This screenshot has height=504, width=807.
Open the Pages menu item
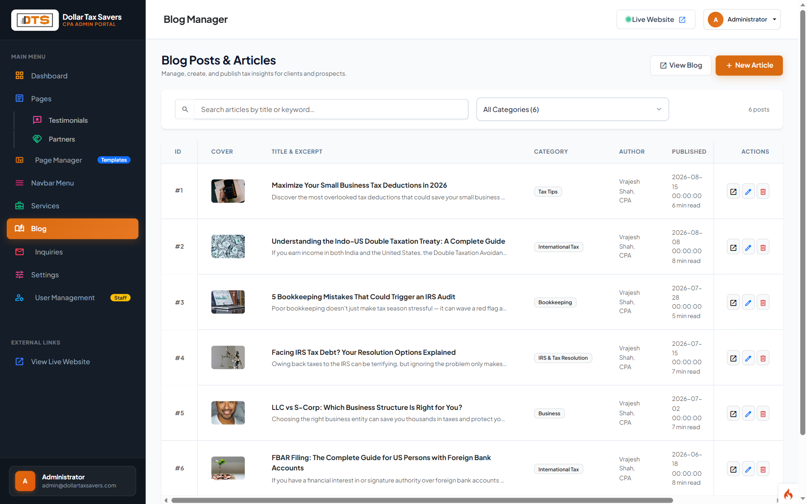pyautogui.click(x=73, y=99)
